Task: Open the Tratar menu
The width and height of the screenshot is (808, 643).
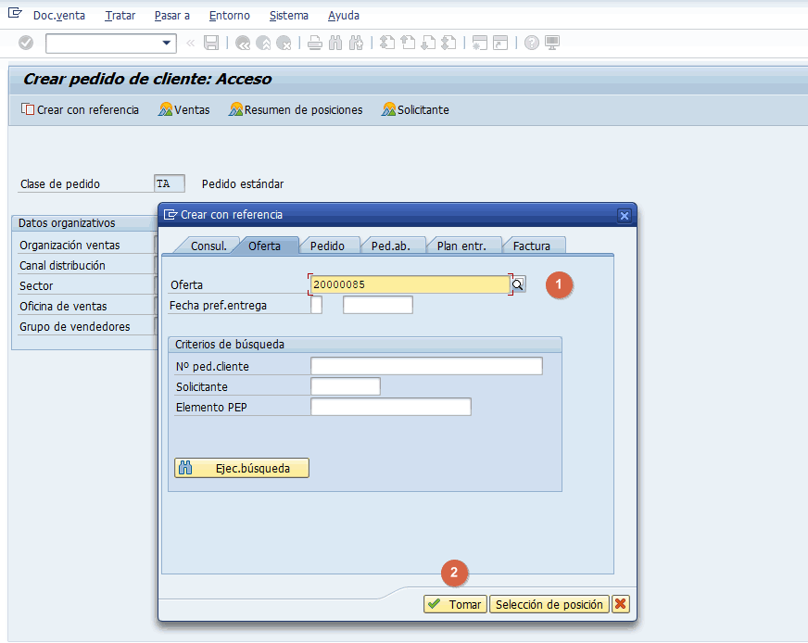Action: coord(120,16)
